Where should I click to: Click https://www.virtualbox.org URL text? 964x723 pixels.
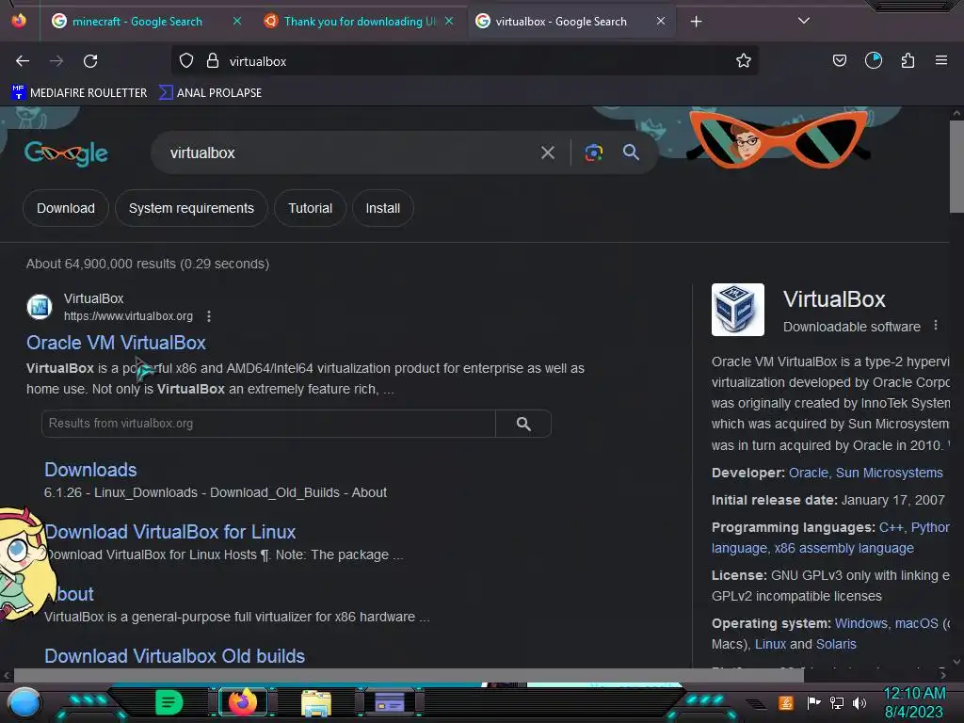tap(128, 316)
